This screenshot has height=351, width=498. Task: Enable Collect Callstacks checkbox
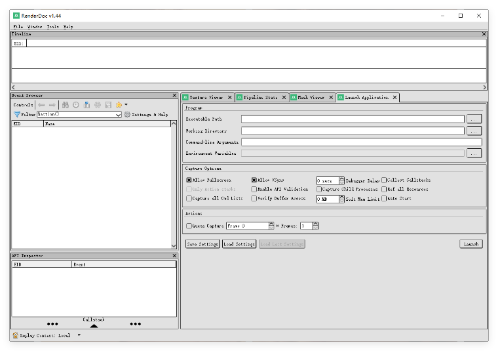coord(384,180)
